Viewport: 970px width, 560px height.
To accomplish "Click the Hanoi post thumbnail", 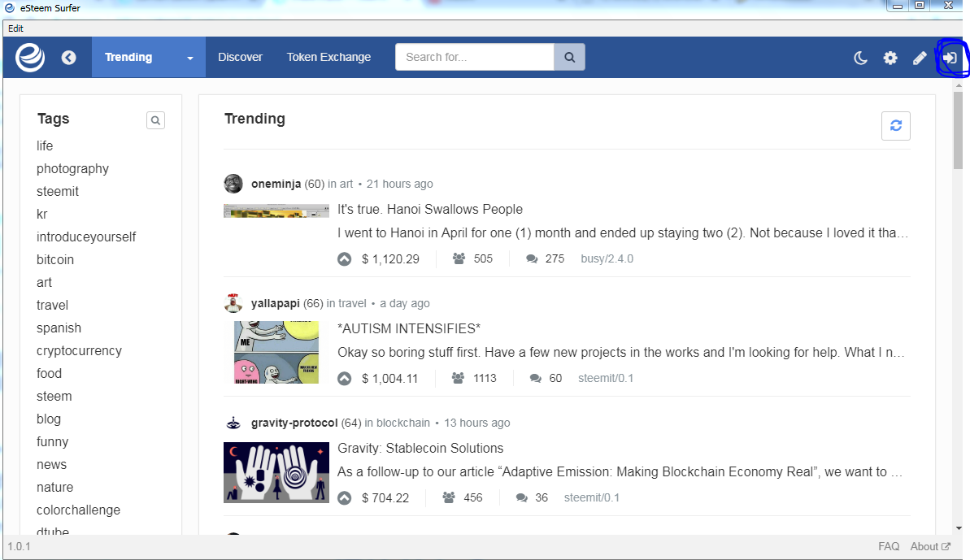I will click(276, 211).
